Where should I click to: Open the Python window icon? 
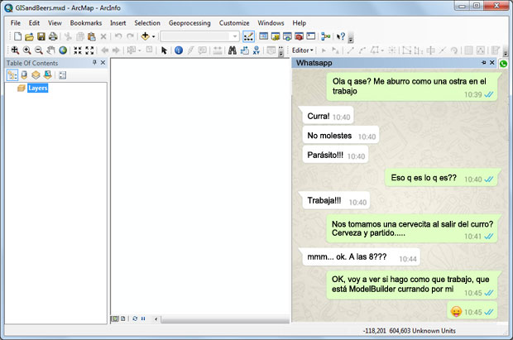pyautogui.click(x=311, y=36)
